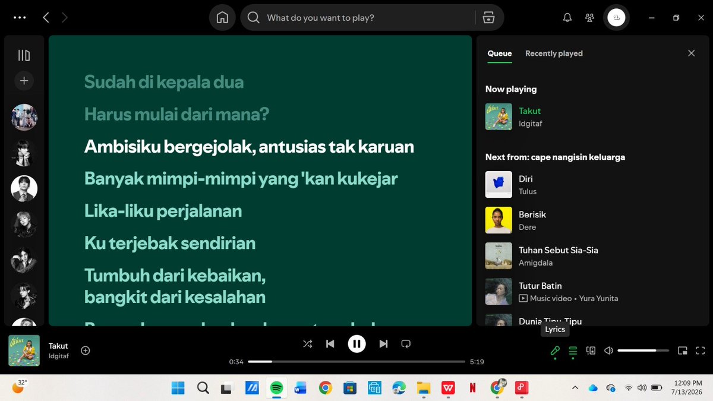
Task: Jump to lyric 'Harus mulai dari mana?'
Action: [177, 114]
